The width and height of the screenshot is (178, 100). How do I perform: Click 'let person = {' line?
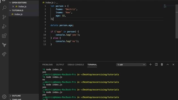tap(60, 6)
